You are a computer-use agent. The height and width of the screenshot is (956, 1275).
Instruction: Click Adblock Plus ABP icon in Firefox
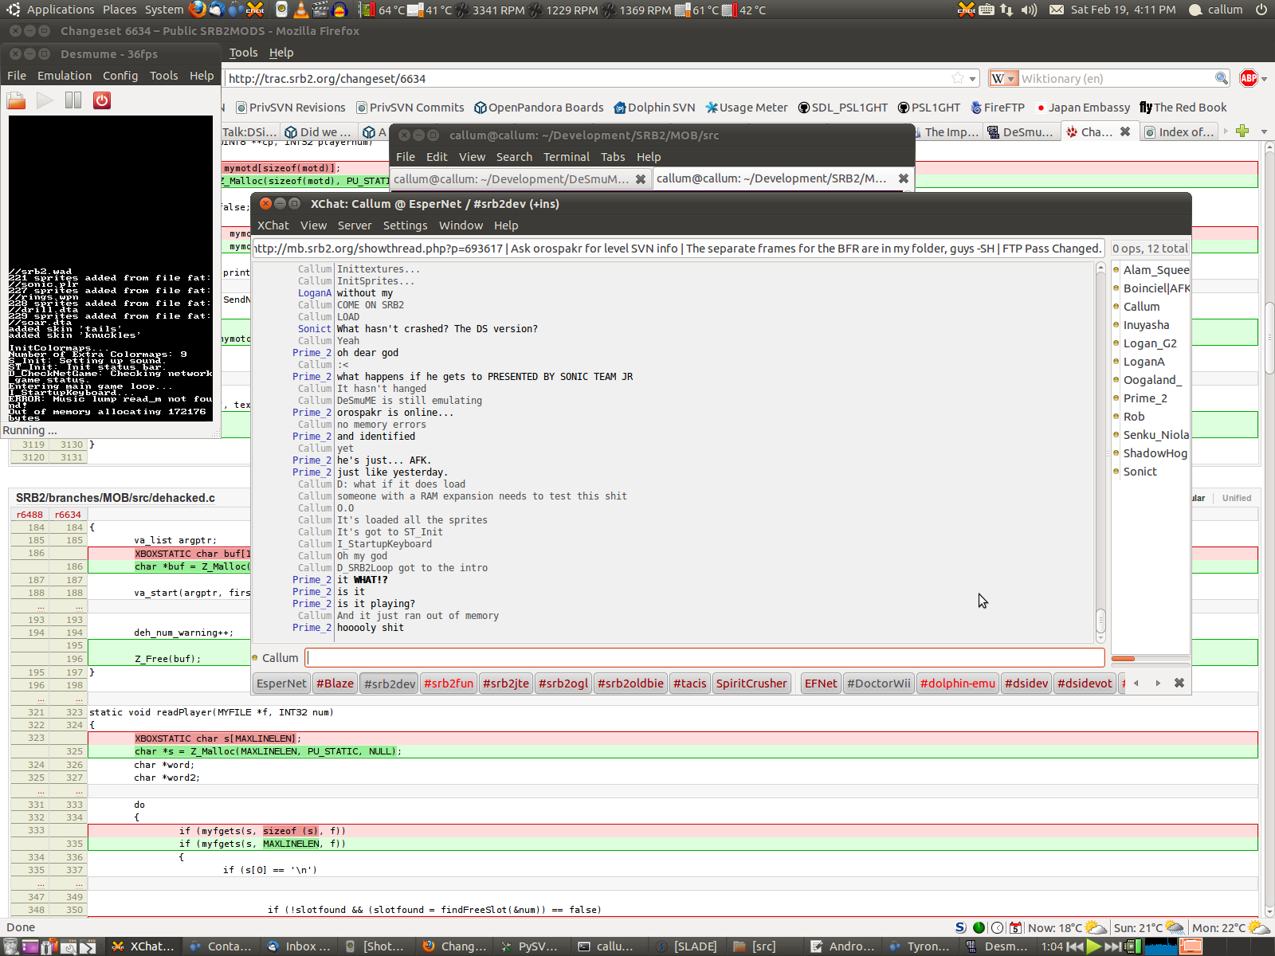[1249, 78]
